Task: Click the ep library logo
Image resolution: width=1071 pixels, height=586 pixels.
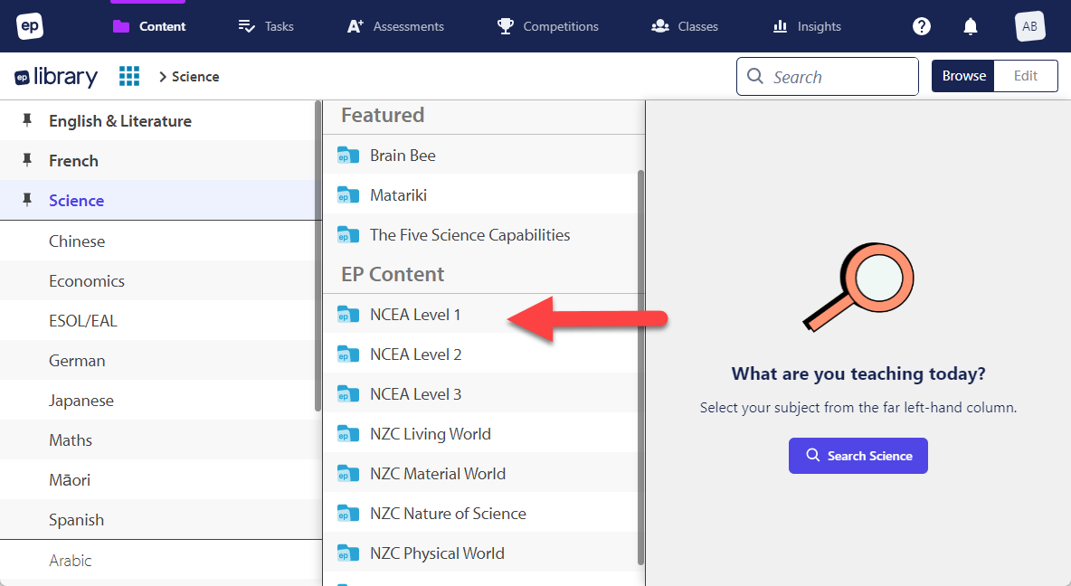Action: (56, 77)
